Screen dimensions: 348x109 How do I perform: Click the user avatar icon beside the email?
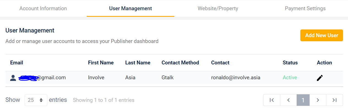pyautogui.click(x=13, y=78)
